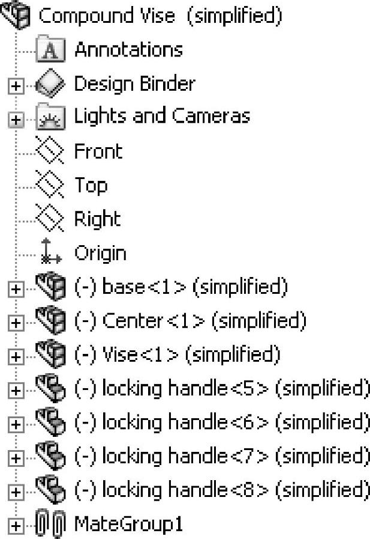Expand the base<1> component
The height and width of the screenshot is (539, 370).
16,290
